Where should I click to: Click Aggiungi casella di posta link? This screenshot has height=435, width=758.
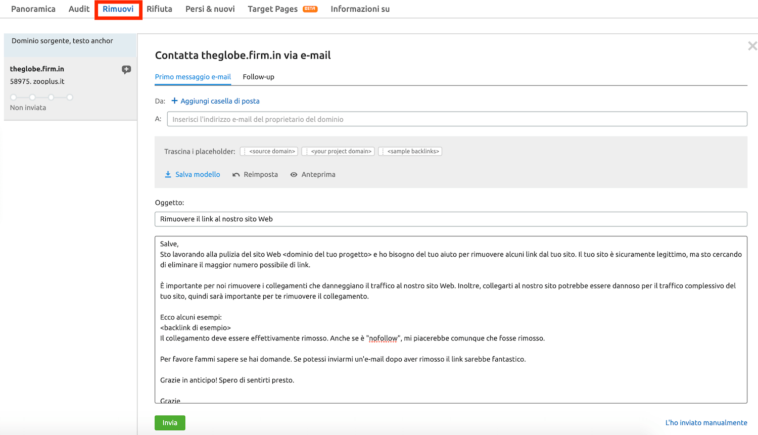coord(220,101)
